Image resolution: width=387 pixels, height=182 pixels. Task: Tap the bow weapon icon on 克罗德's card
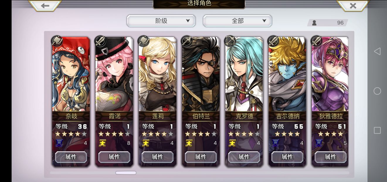[x=230, y=41]
